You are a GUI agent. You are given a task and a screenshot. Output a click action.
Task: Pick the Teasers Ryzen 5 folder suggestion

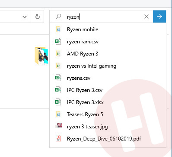click(108, 114)
